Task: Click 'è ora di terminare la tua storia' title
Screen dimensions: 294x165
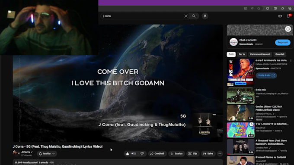Action: click(x=271, y=60)
